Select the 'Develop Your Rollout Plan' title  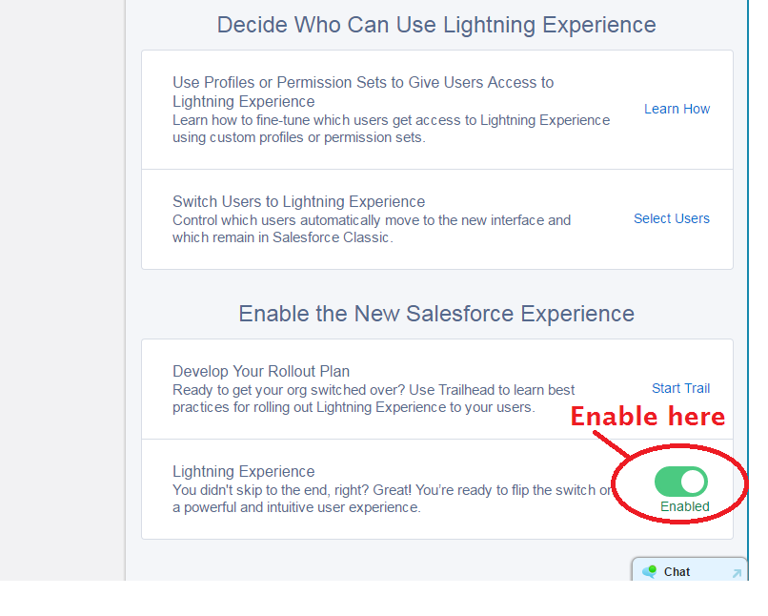pos(261,371)
